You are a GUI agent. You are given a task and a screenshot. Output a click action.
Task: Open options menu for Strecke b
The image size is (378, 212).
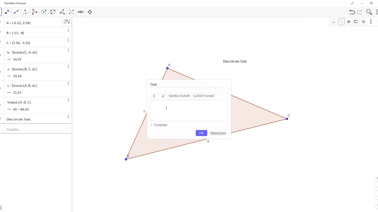click(68, 50)
